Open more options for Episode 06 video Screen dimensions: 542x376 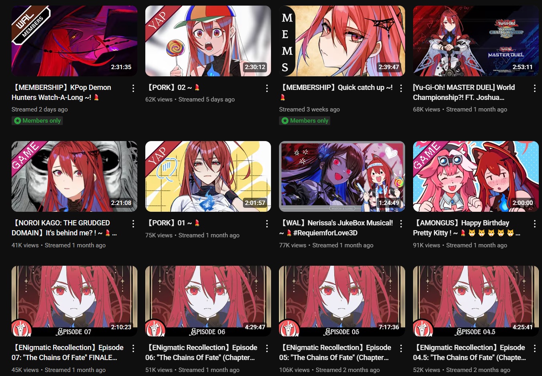click(x=267, y=348)
